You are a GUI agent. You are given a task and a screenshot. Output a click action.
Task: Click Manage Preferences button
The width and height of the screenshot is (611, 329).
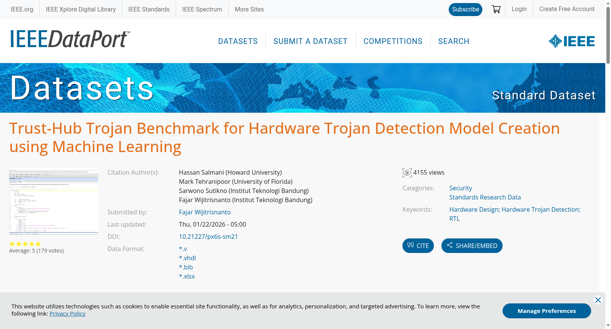(547, 311)
